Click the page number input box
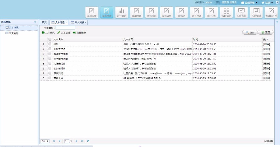 pyautogui.click(x=67, y=141)
